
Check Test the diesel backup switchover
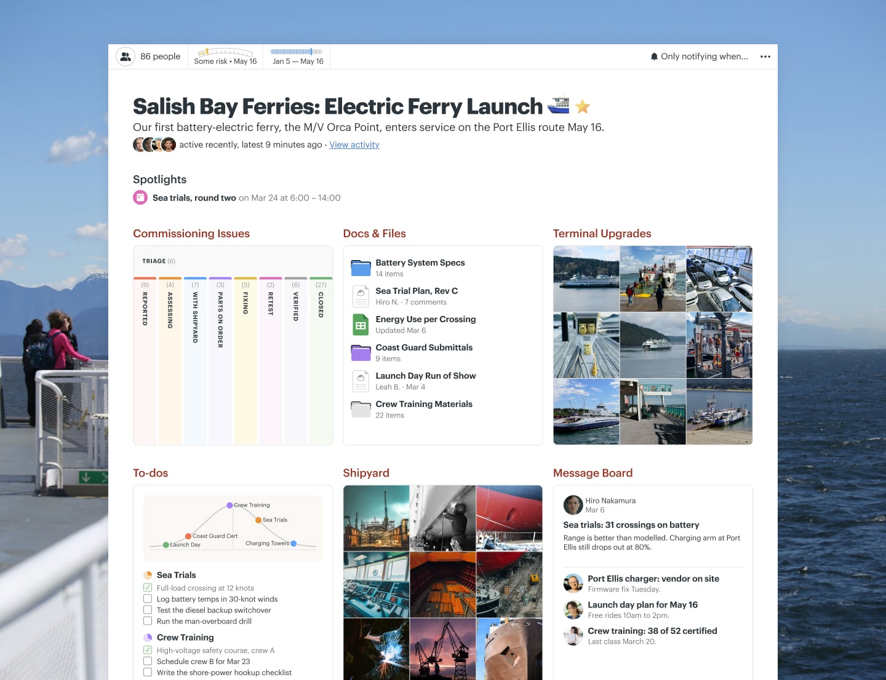coord(148,610)
